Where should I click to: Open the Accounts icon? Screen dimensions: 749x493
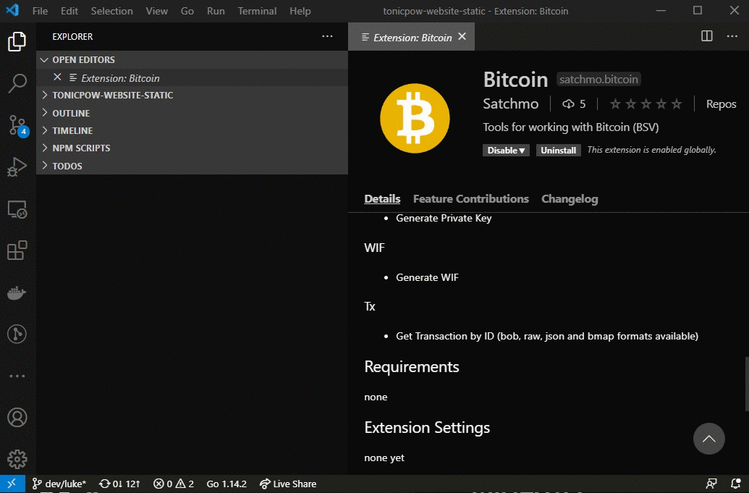[x=17, y=418]
